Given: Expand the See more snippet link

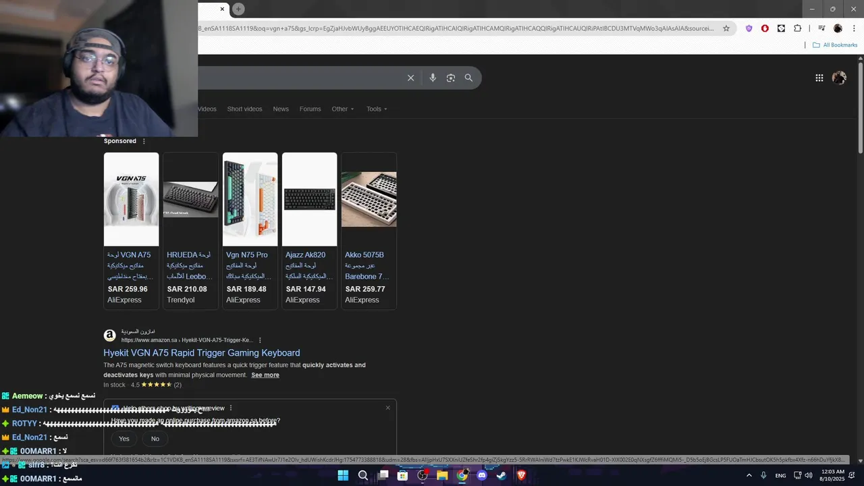Looking at the screenshot, I should (x=265, y=375).
